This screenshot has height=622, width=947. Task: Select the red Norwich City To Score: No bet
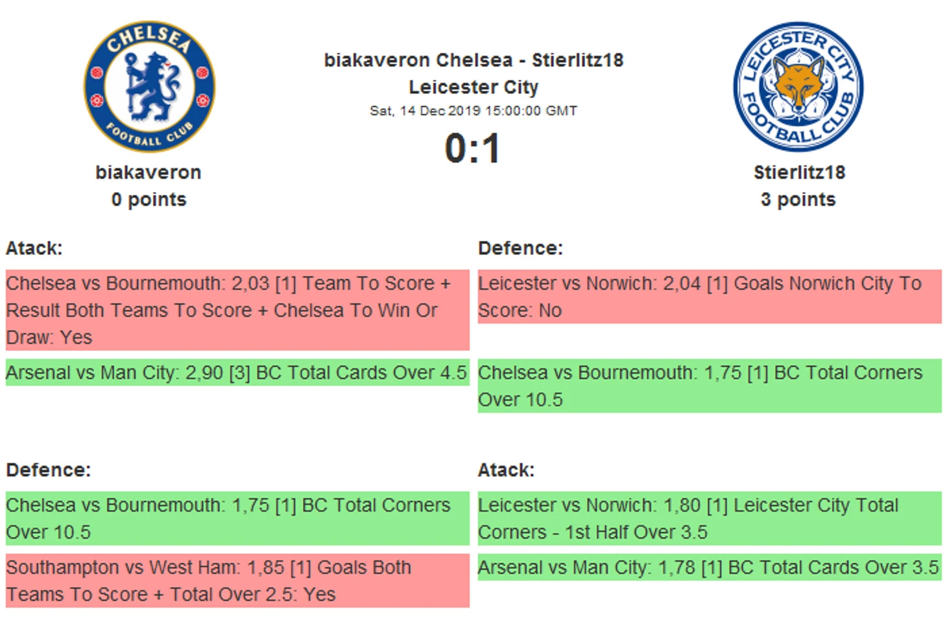click(710, 296)
